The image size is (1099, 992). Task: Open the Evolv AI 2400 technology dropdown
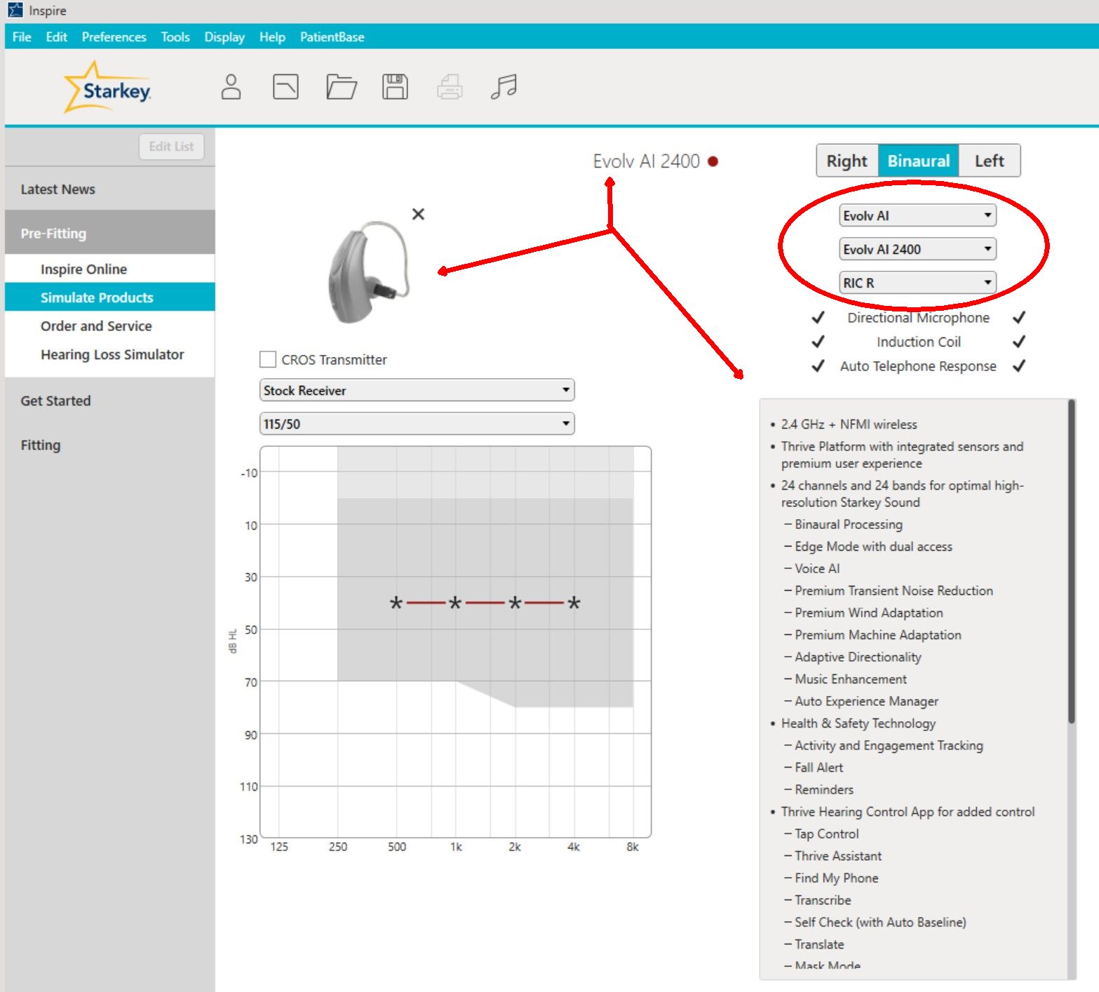pos(917,249)
